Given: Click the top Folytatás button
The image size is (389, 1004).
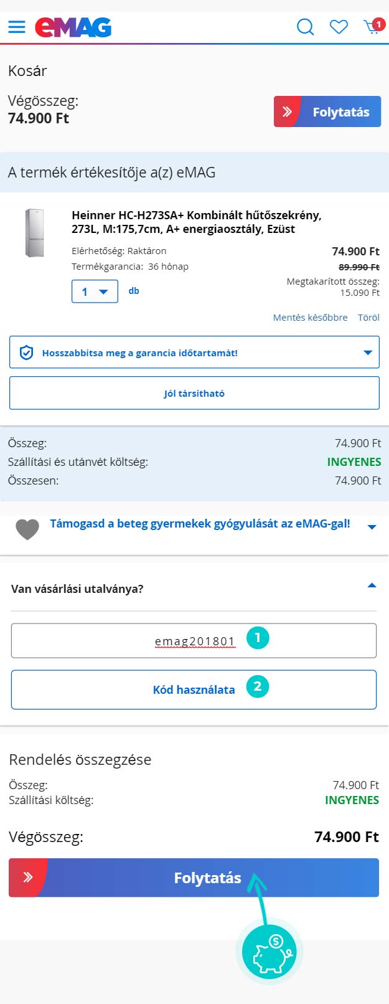Looking at the screenshot, I should tap(327, 112).
